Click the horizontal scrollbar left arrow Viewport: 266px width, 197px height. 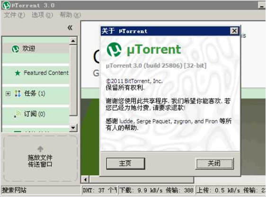85,180
